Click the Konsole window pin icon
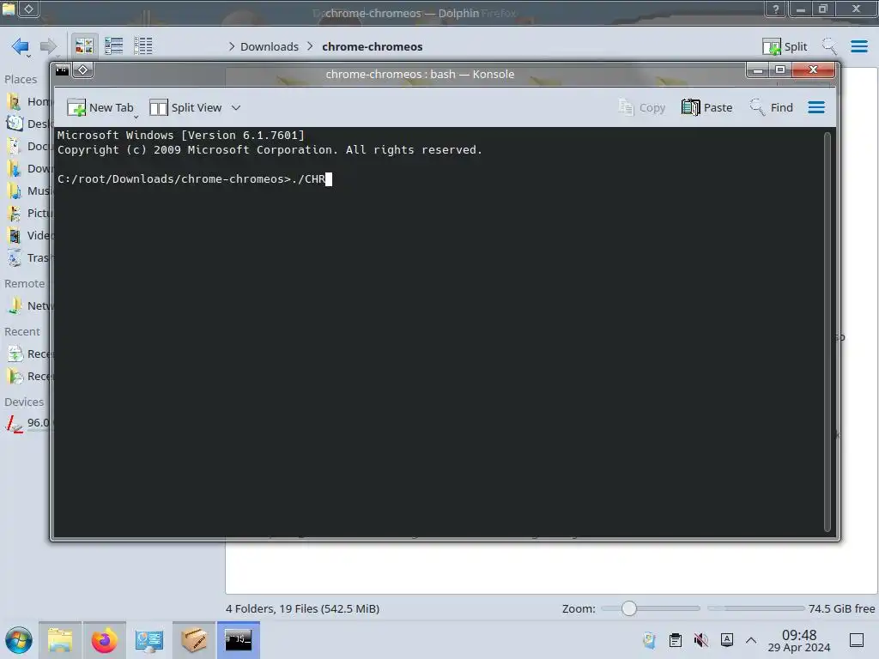Screen dimensions: 879x659 tap(83, 70)
